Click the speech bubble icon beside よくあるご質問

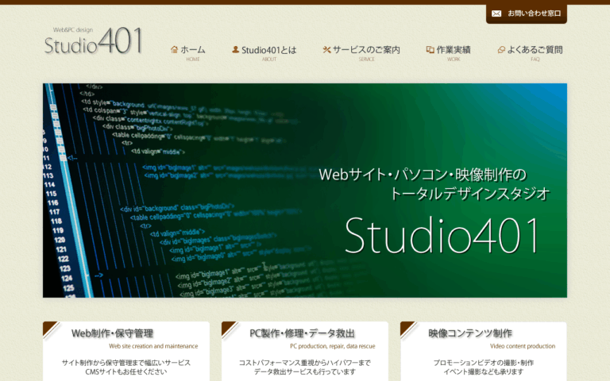click(x=501, y=50)
